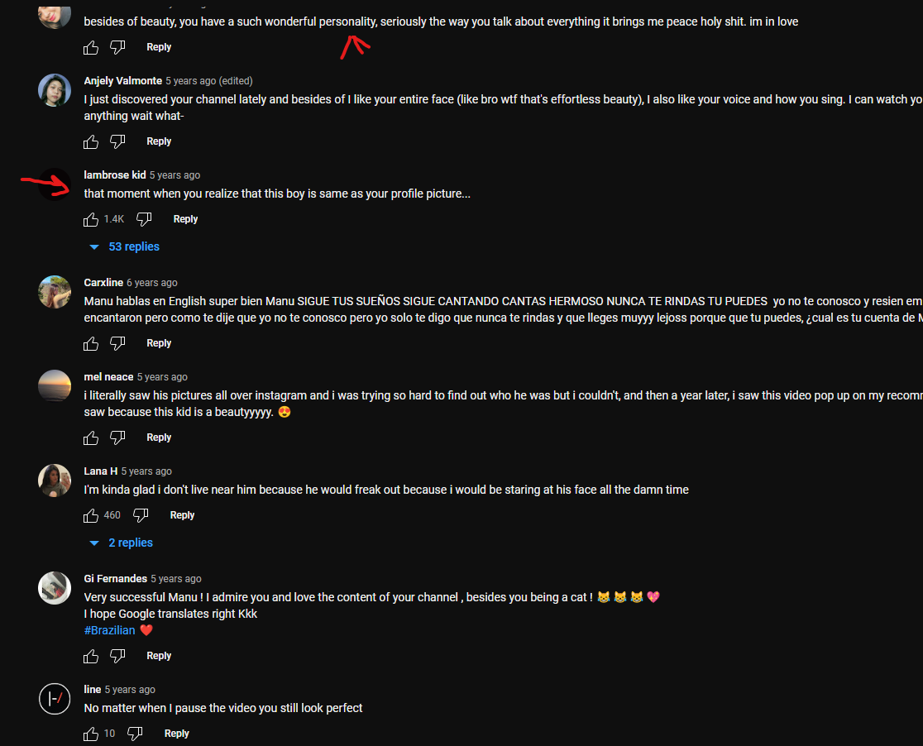The image size is (923, 746).
Task: Like Carxline's Spanish comment
Action: 91,344
